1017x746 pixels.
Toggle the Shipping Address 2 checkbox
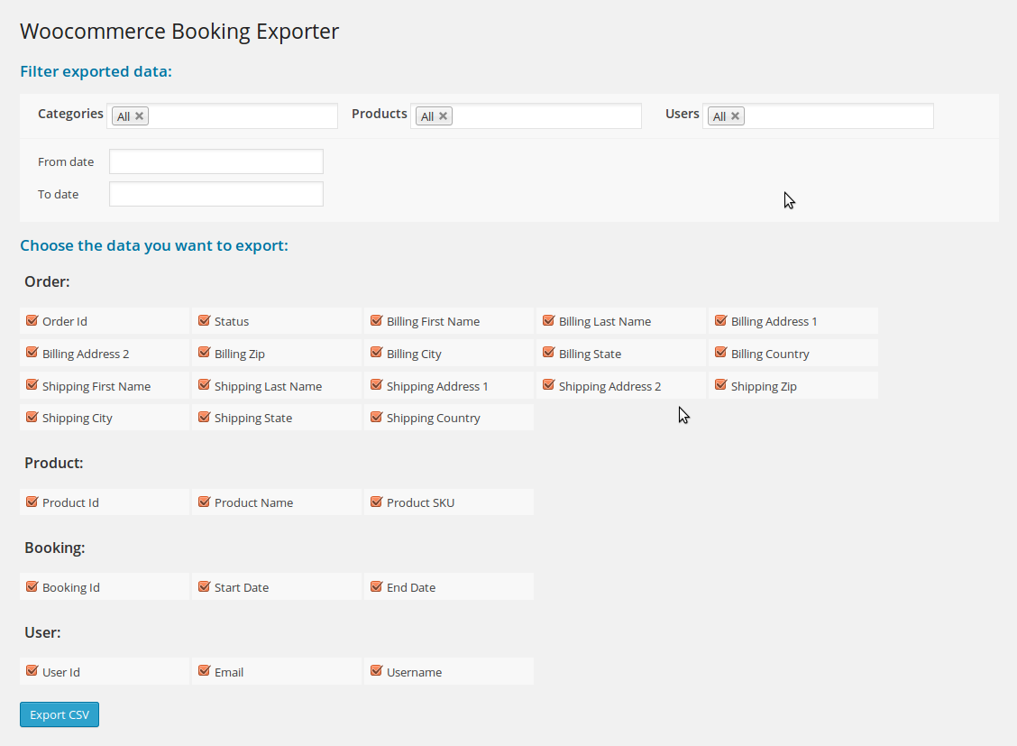548,385
